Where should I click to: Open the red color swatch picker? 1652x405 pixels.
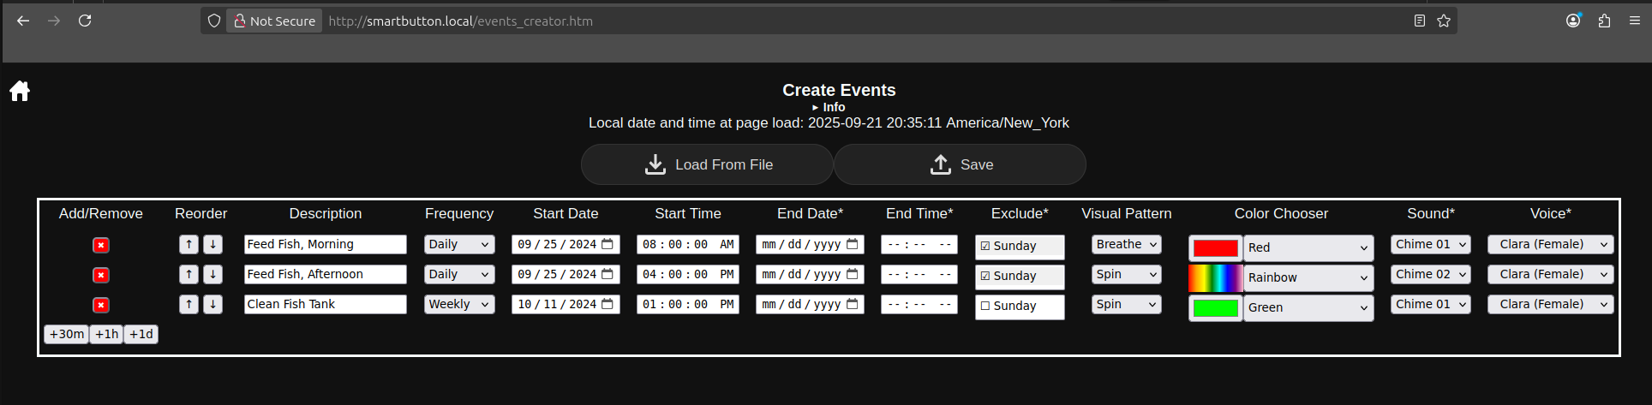pos(1216,248)
